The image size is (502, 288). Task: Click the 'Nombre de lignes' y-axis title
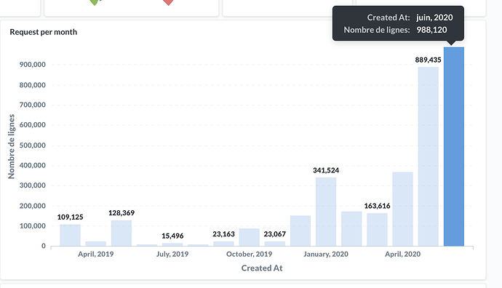[12, 147]
